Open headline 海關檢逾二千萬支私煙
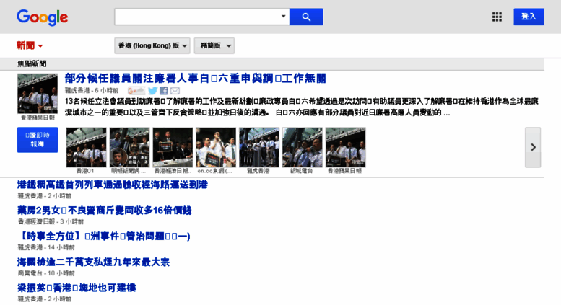This screenshot has width=561, height=305. (93, 262)
